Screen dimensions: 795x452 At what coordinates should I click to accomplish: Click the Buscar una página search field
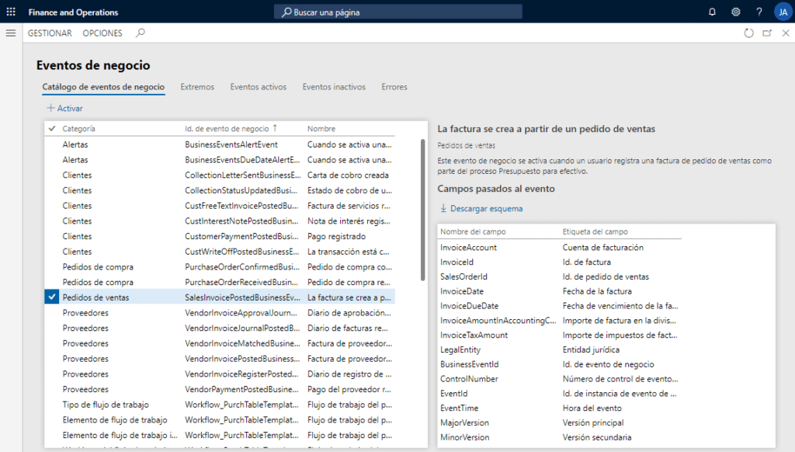(398, 12)
